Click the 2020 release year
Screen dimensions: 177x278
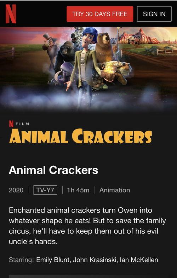[x=16, y=190]
